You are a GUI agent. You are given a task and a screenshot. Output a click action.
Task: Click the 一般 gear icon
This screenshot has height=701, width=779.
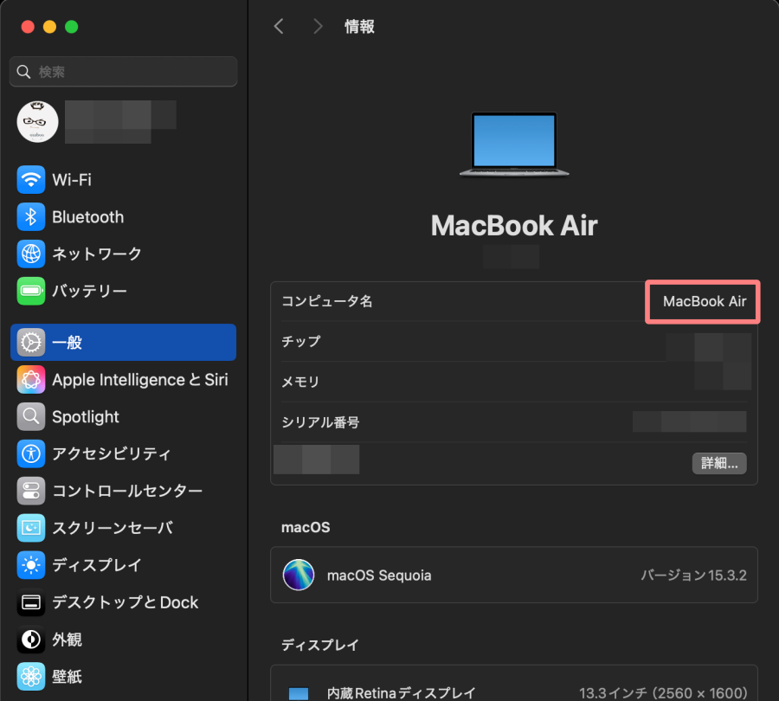31,343
